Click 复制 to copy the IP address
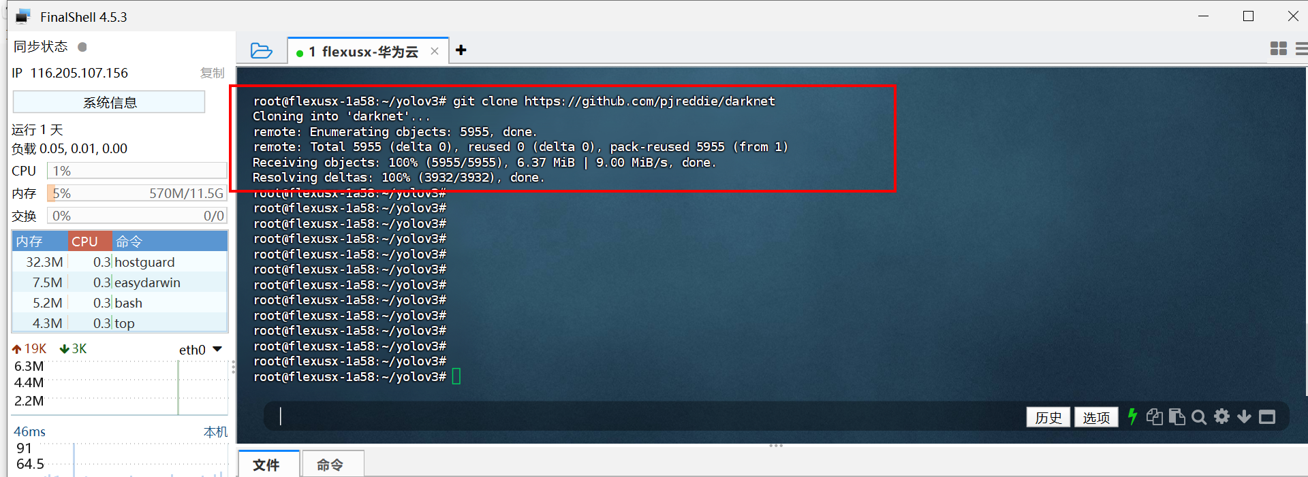This screenshot has width=1308, height=477. tap(212, 73)
